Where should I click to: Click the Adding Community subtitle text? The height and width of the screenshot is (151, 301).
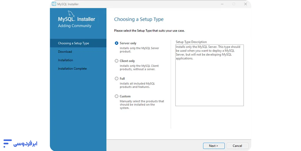pos(75,26)
